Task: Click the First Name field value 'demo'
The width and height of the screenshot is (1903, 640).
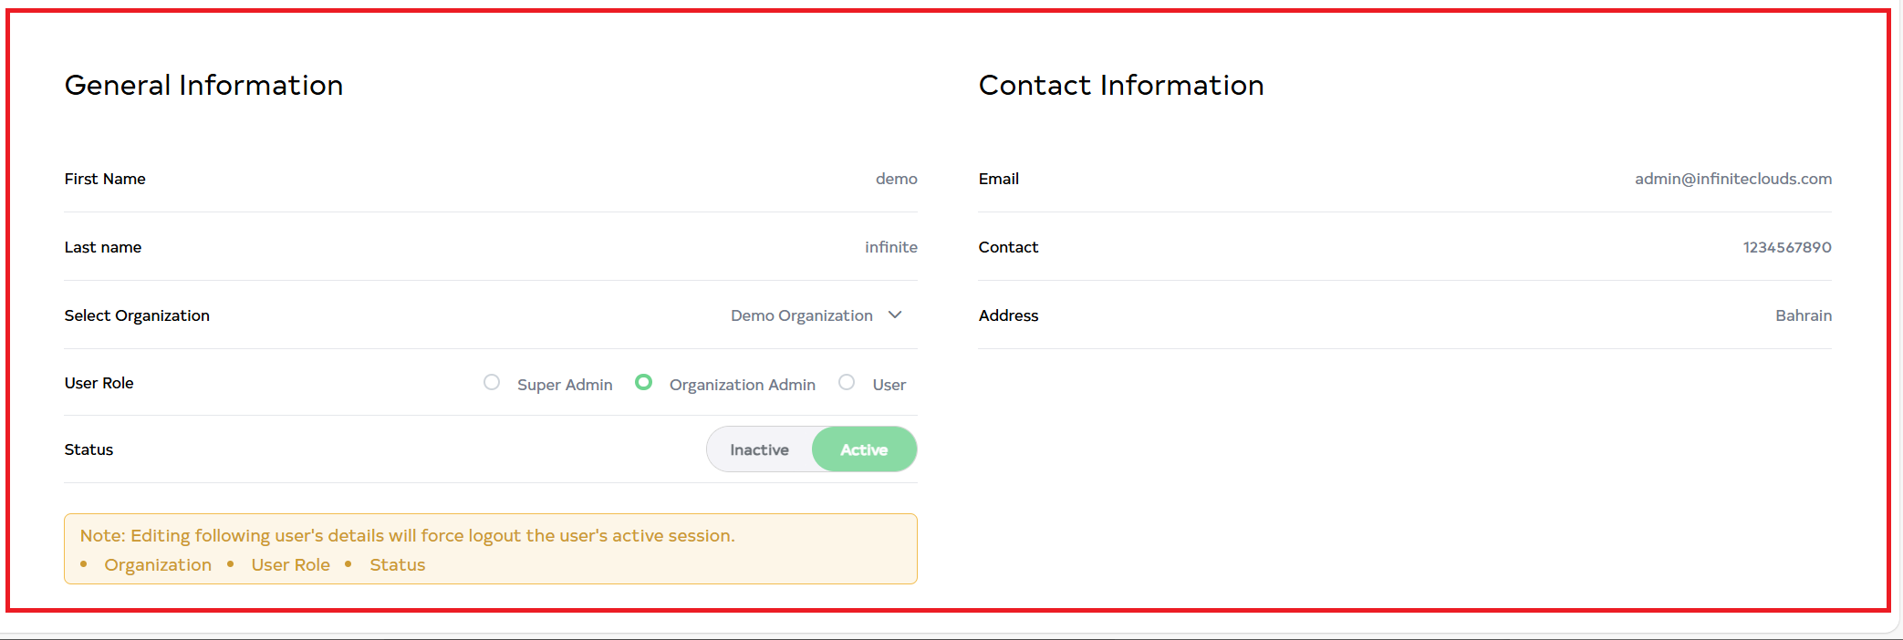Action: coord(896,179)
